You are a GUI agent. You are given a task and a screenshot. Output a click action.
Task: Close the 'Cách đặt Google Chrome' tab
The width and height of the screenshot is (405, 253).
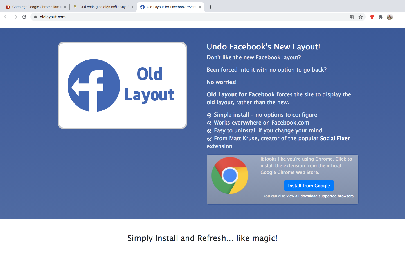click(x=65, y=7)
